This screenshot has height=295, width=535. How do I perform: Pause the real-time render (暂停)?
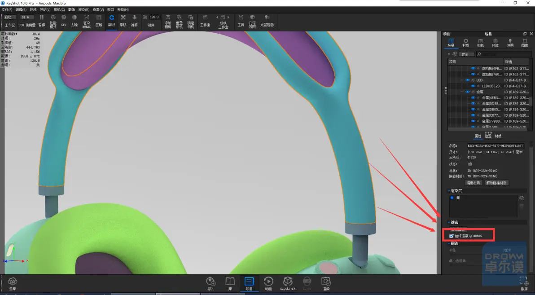click(42, 21)
